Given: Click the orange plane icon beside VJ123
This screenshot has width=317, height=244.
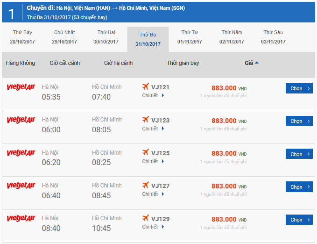Looking at the screenshot, I should point(146,120).
